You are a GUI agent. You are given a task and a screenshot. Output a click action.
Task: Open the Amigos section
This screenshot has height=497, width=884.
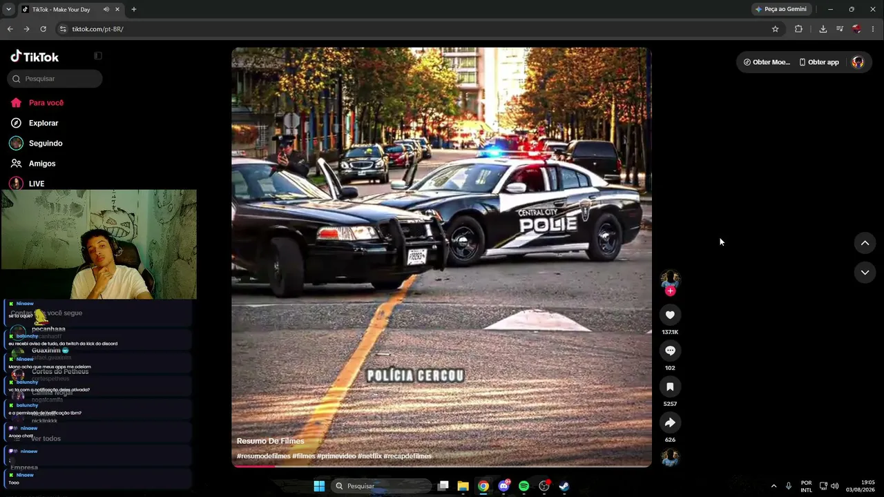click(x=41, y=164)
